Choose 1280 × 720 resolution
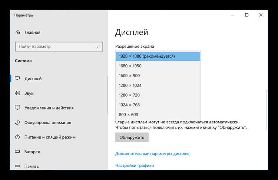This screenshot has height=180, width=278. [x=158, y=95]
